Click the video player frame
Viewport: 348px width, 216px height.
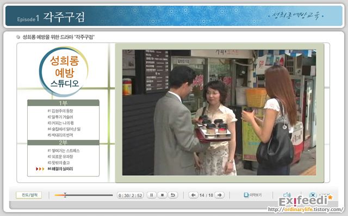[x=219, y=112]
